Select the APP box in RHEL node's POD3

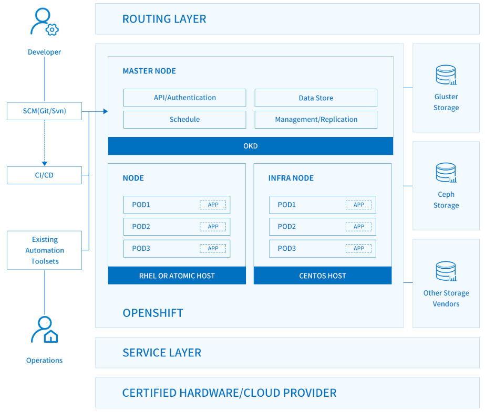tap(213, 249)
